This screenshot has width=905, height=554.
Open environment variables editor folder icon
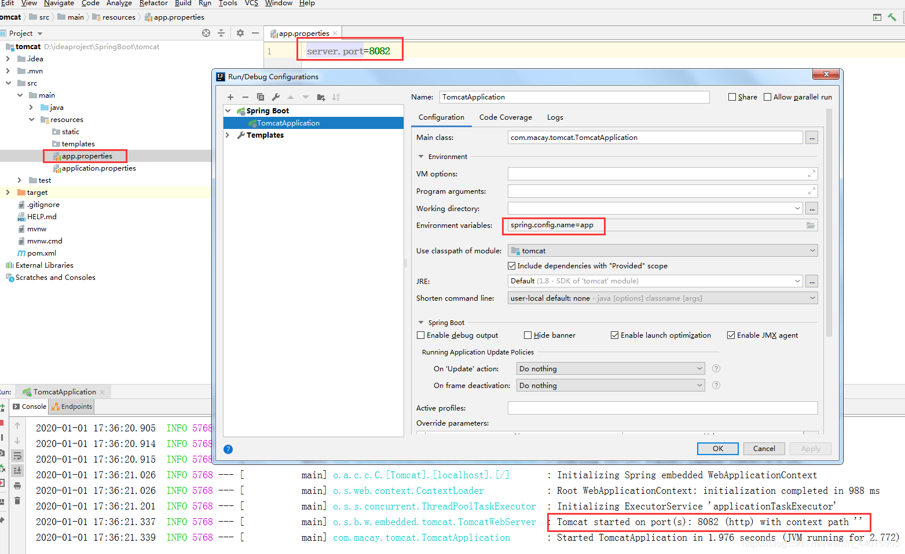click(x=811, y=226)
